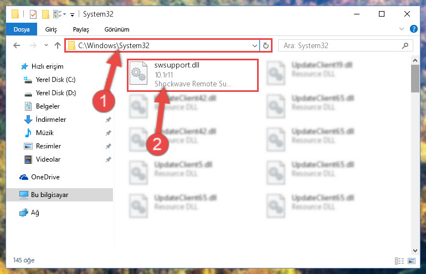Open the Dosya tab
This screenshot has height=274, width=426.
(22, 29)
